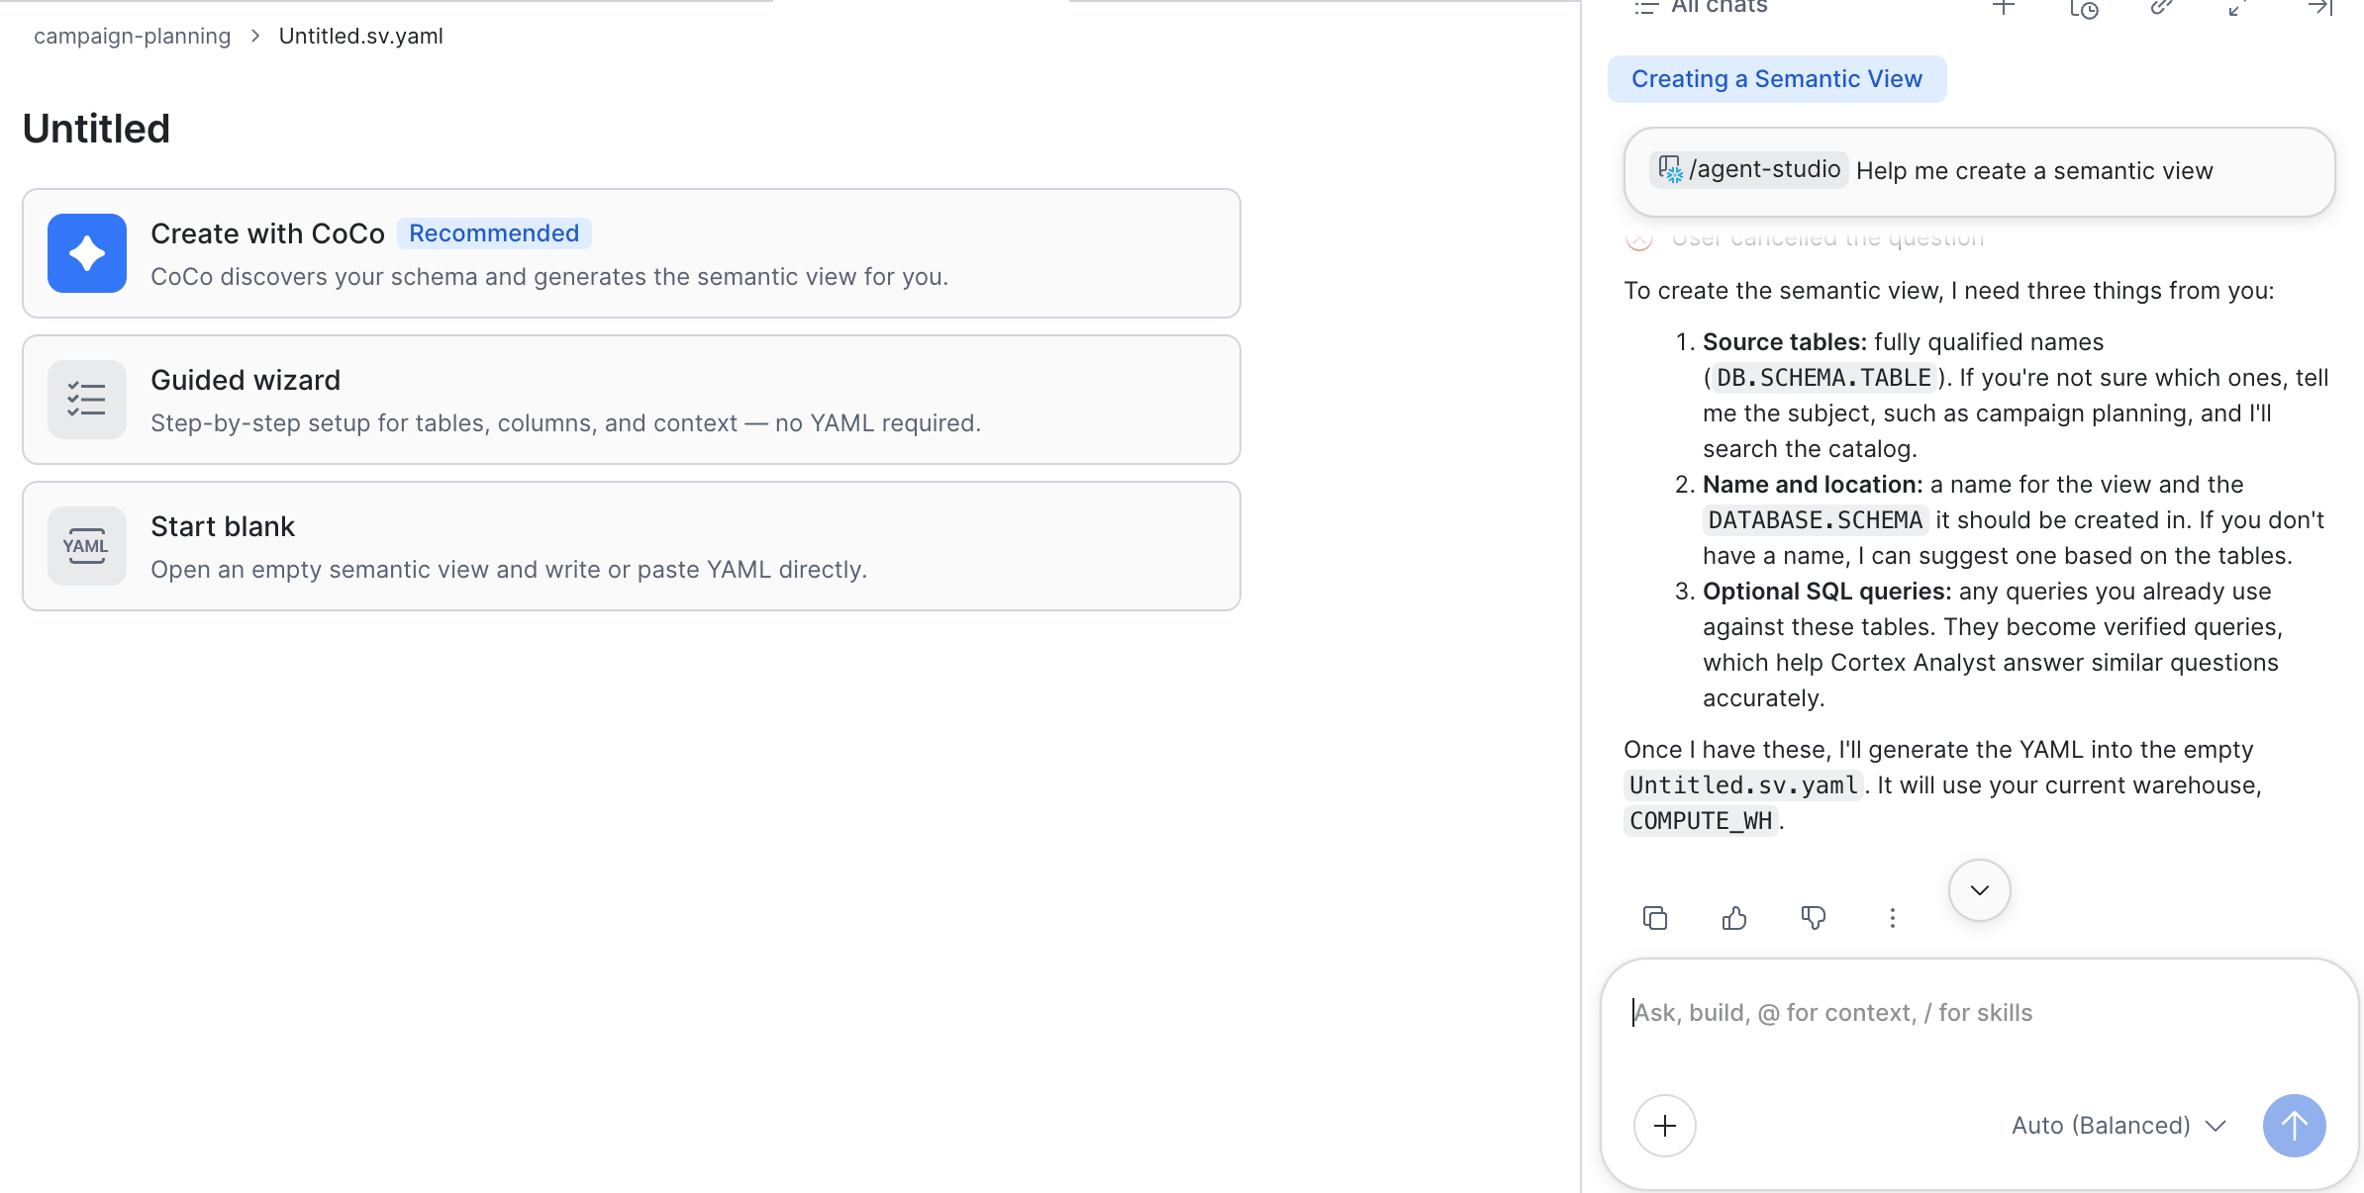Click the DATABASE.SCHEMA code text

click(x=1816, y=520)
